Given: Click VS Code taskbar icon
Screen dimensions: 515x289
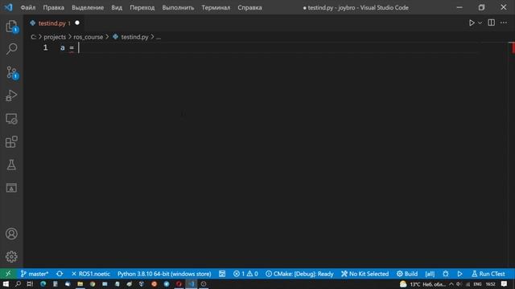Looking at the screenshot, I should click(x=192, y=283).
